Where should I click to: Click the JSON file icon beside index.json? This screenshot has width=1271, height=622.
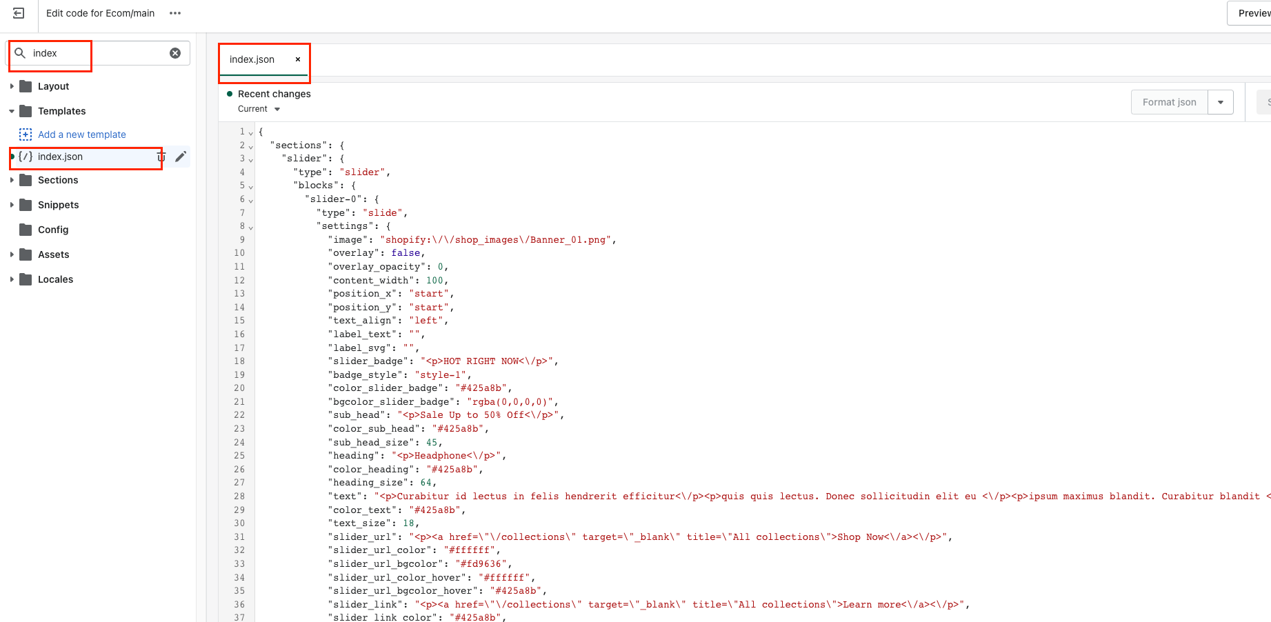coord(26,157)
